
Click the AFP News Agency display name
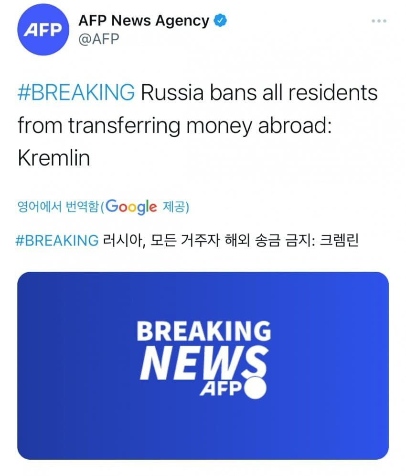coord(143,21)
